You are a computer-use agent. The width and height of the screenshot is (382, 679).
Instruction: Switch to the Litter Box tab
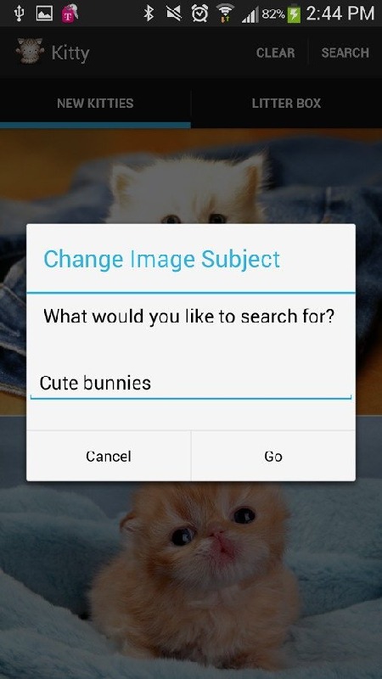pyautogui.click(x=286, y=103)
